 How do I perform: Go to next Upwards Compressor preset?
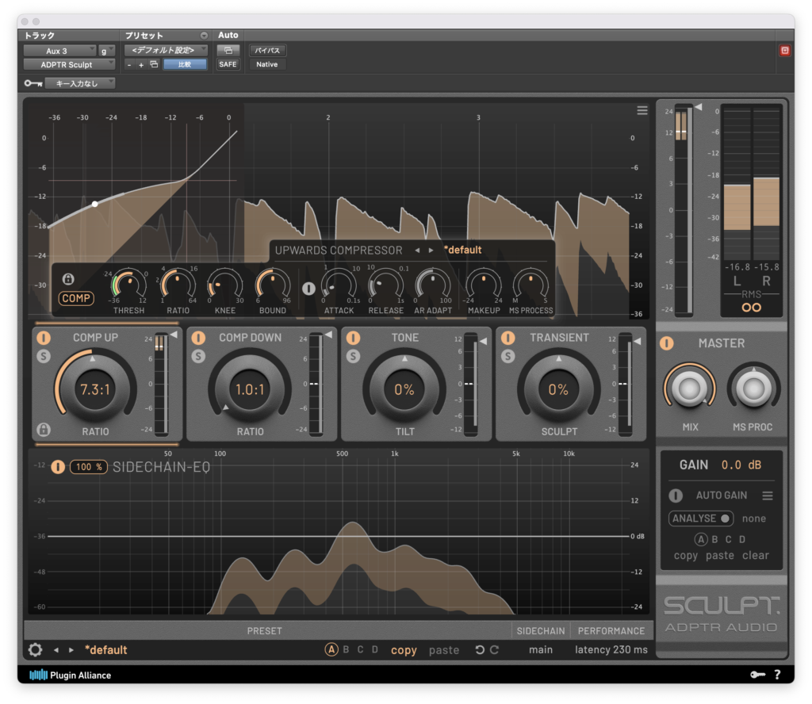click(x=431, y=250)
